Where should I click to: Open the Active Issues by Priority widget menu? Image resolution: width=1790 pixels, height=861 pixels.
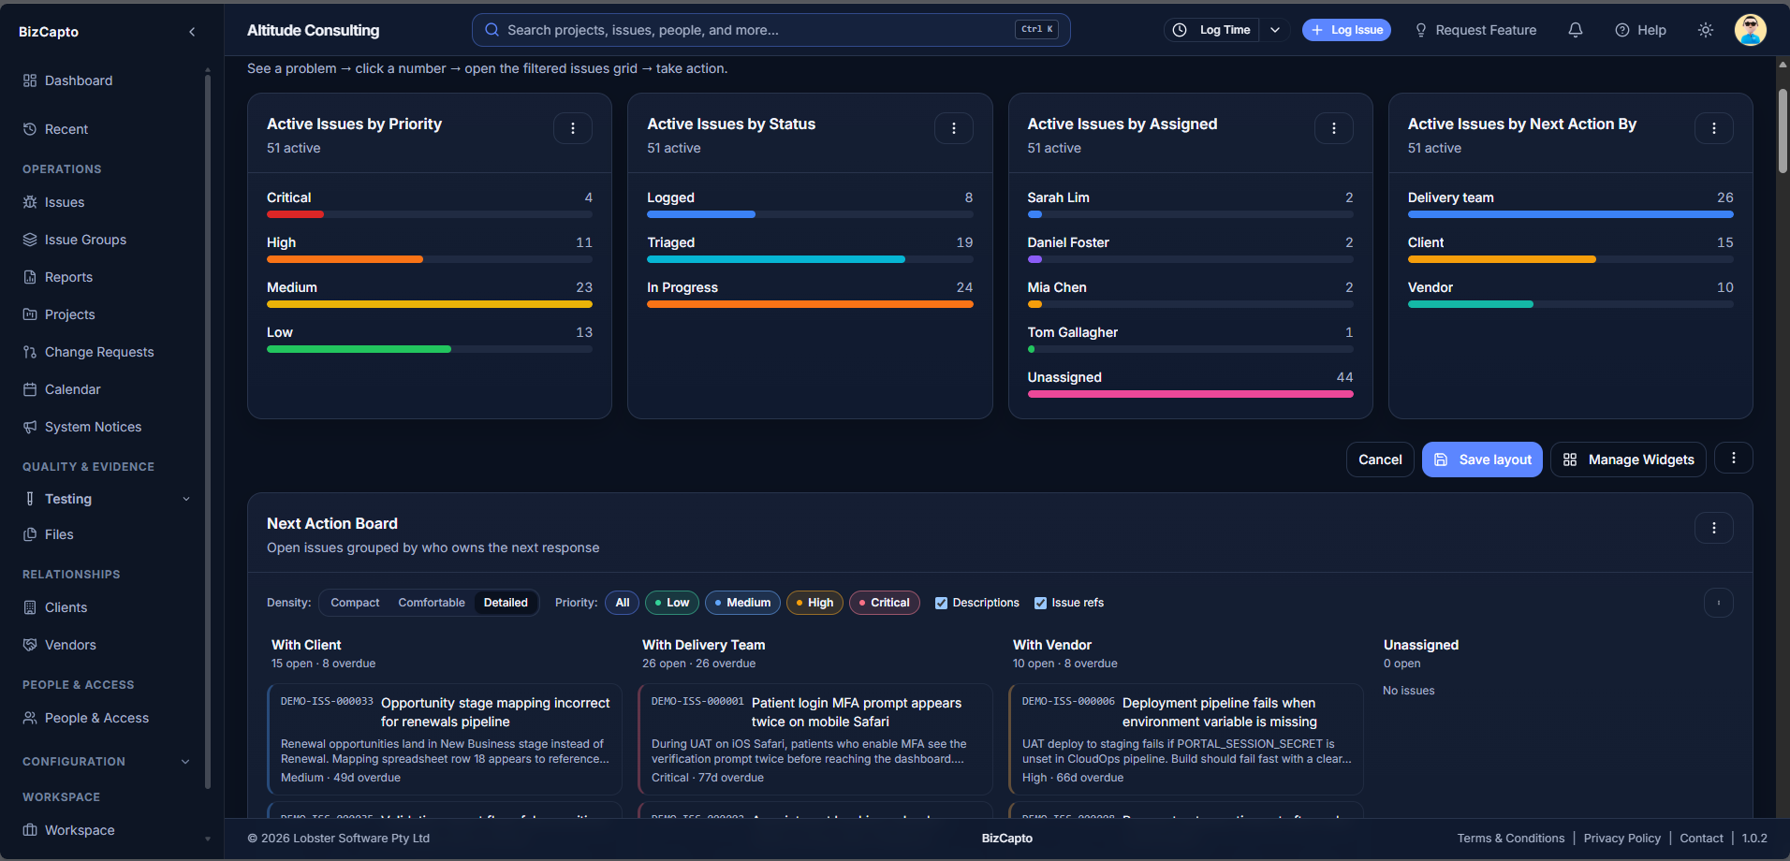click(573, 128)
